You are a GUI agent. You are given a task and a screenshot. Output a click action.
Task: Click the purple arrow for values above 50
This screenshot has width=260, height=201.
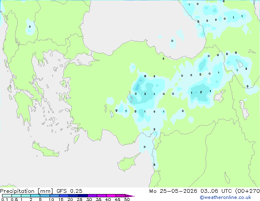130,196
